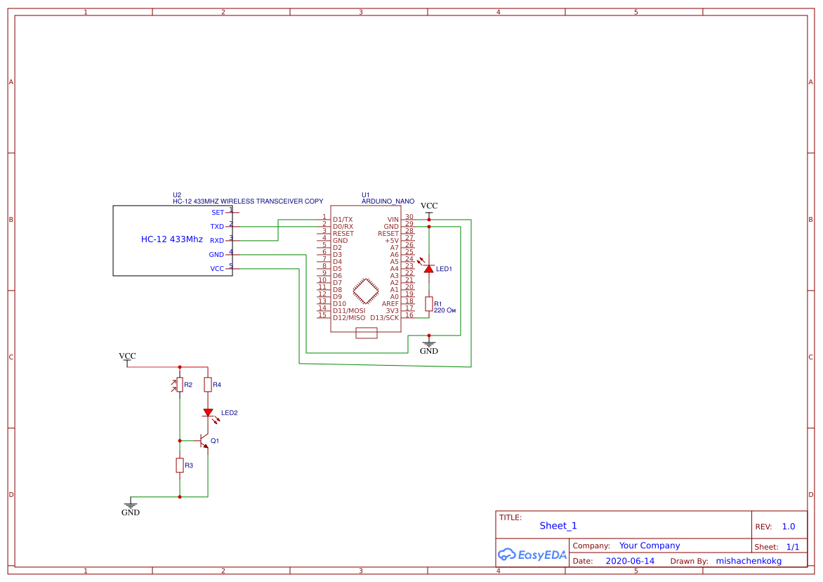Screen dimensions: 823x582
Task: Click the Your Company field
Action: [650, 545]
